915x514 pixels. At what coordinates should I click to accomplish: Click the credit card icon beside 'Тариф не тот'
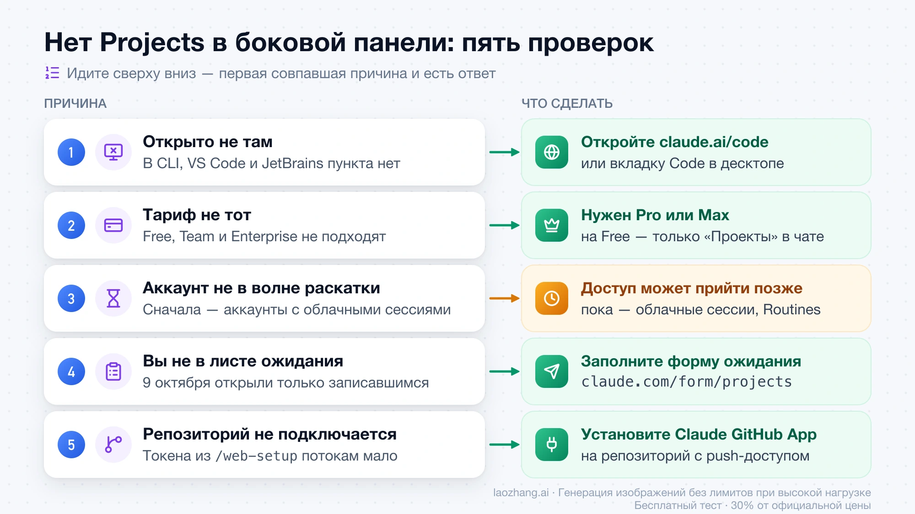click(113, 225)
